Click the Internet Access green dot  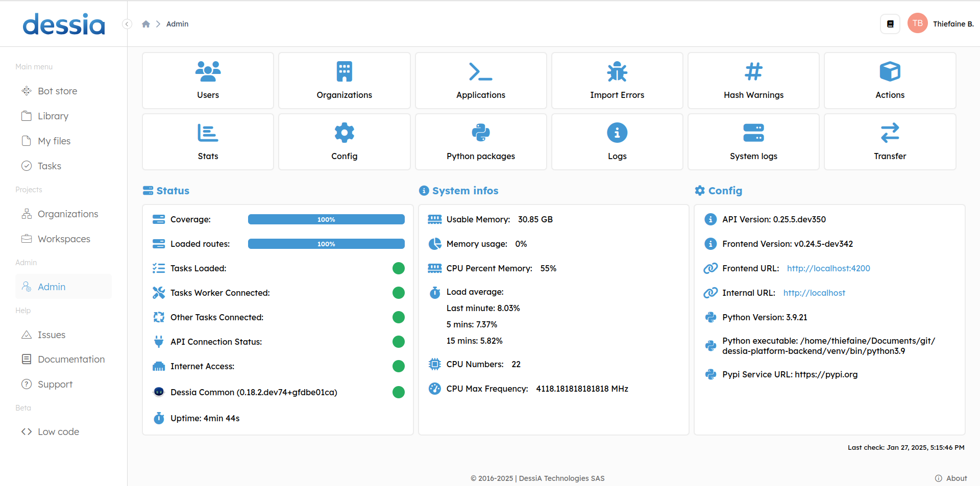399,366
